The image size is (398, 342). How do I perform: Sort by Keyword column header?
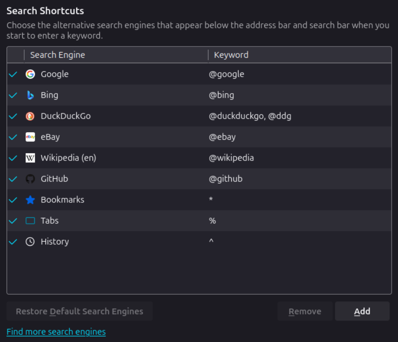point(300,55)
